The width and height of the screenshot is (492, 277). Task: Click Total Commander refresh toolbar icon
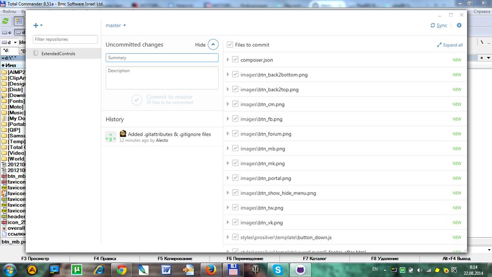(x=6, y=21)
